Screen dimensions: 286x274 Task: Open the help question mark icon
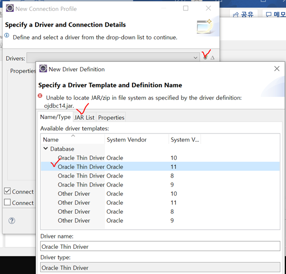tap(12, 221)
